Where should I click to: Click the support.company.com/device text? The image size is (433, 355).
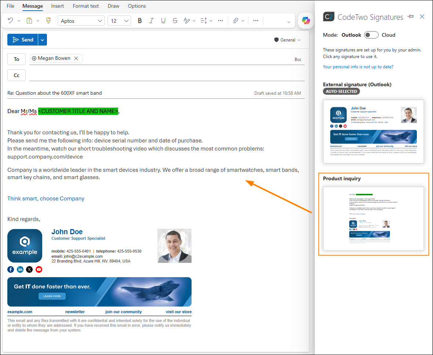point(45,157)
